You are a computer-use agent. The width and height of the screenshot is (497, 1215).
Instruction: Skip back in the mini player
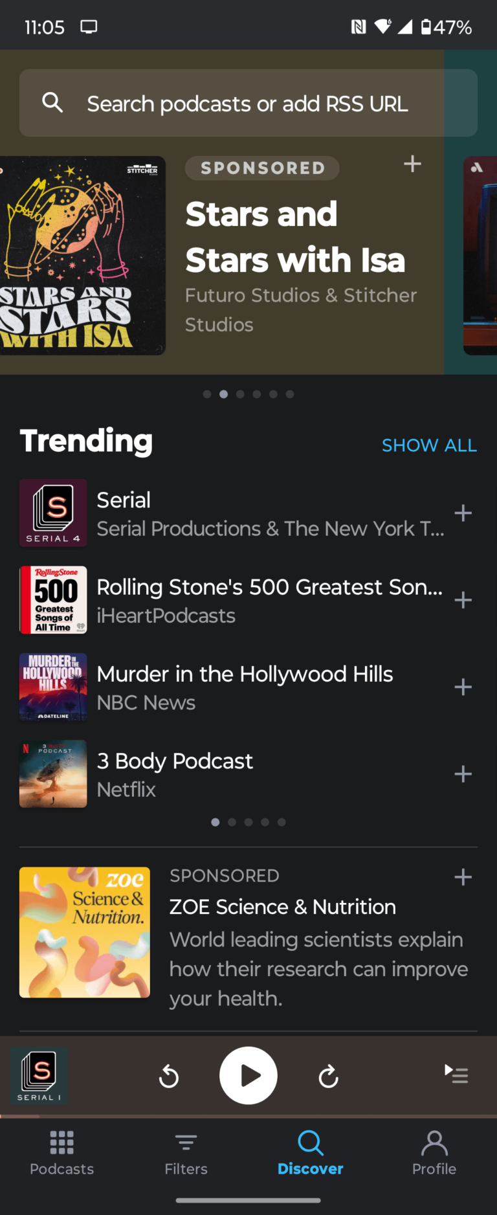click(x=169, y=1076)
